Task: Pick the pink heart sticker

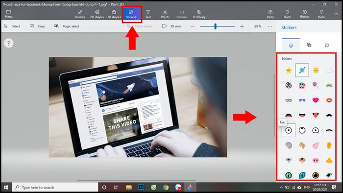Action: click(316, 100)
